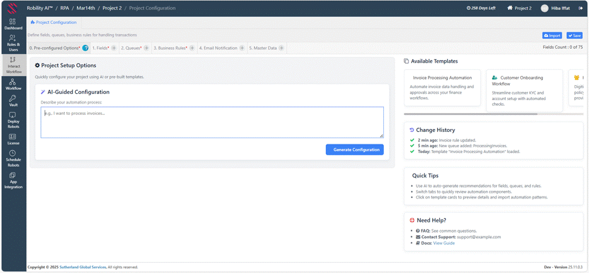Click the Generate Configuration button

point(354,150)
